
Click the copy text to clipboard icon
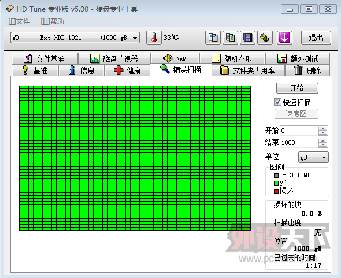click(213, 38)
